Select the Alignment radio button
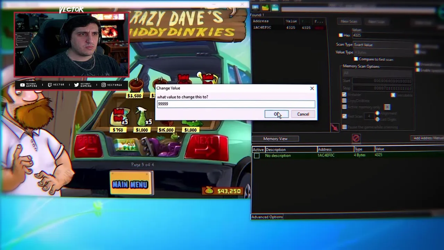 (x=377, y=113)
